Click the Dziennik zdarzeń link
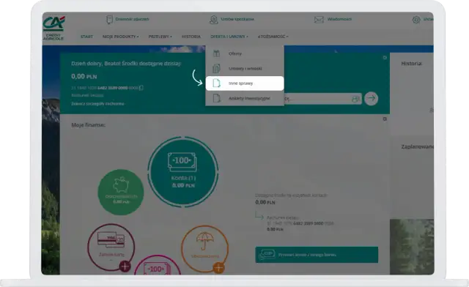This screenshot has width=469, height=287. (132, 19)
